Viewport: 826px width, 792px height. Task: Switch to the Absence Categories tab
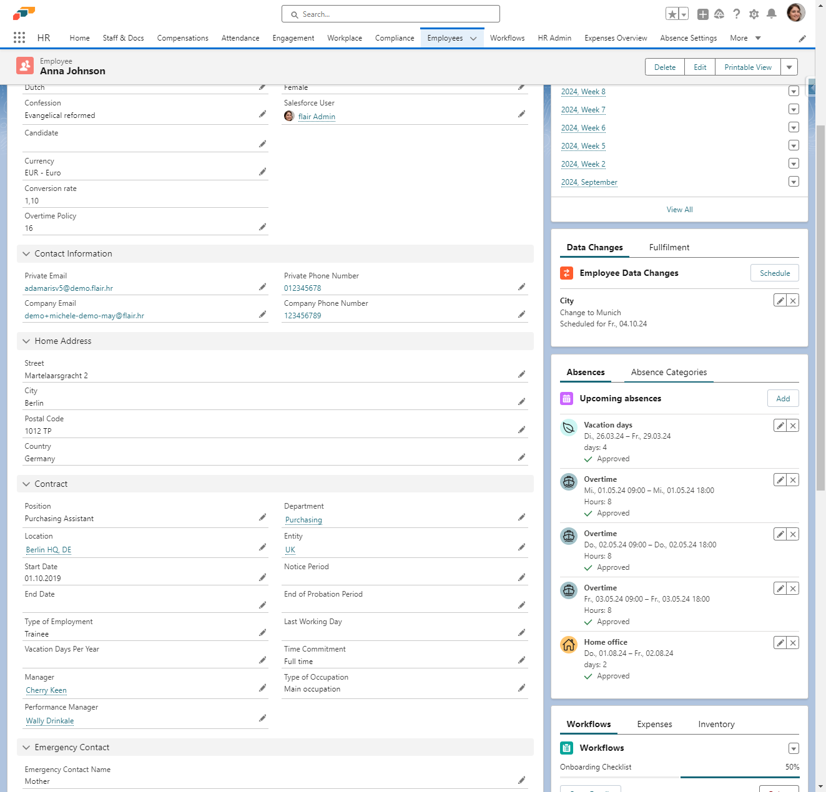pos(669,373)
